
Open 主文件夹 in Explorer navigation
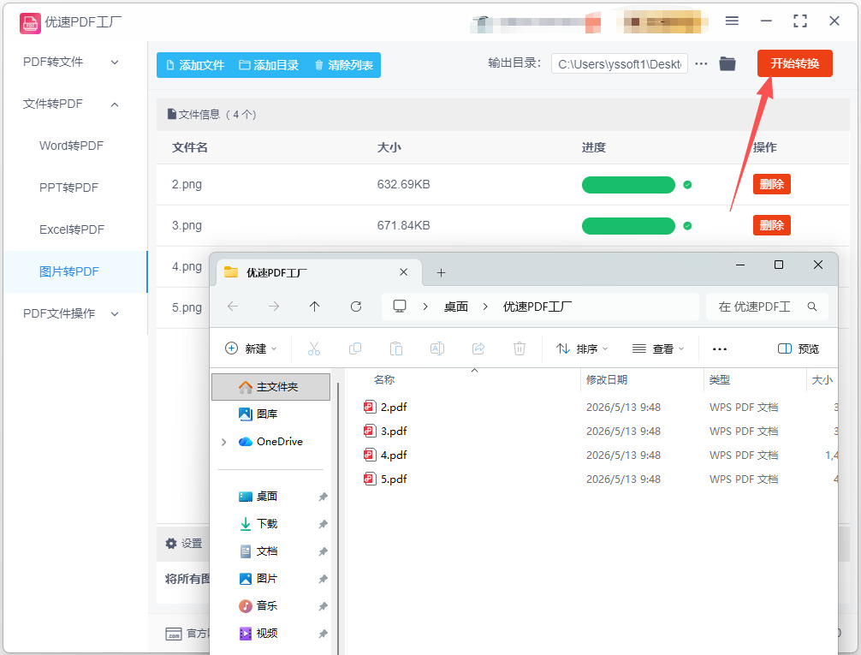(x=271, y=387)
